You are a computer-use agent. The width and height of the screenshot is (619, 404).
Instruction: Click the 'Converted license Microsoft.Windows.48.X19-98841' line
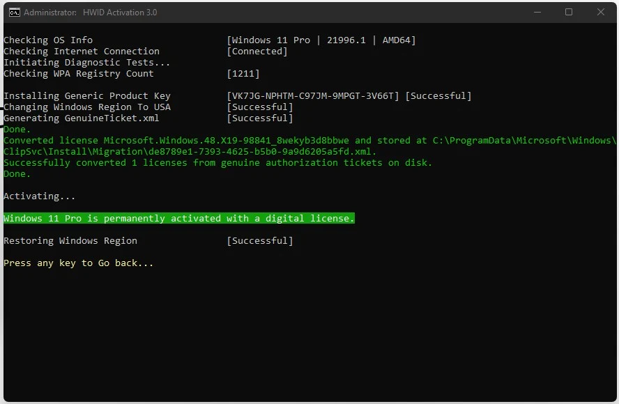(309, 141)
